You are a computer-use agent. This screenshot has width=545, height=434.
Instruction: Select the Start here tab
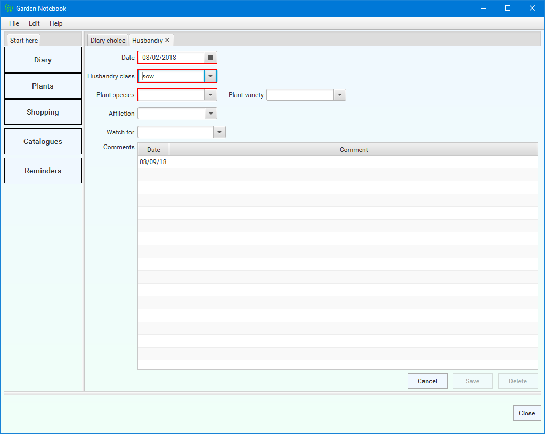click(24, 41)
